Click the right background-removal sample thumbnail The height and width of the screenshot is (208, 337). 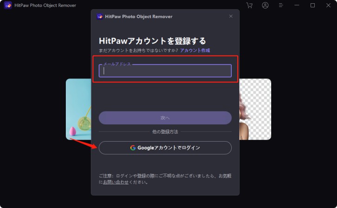pyautogui.click(x=255, y=109)
